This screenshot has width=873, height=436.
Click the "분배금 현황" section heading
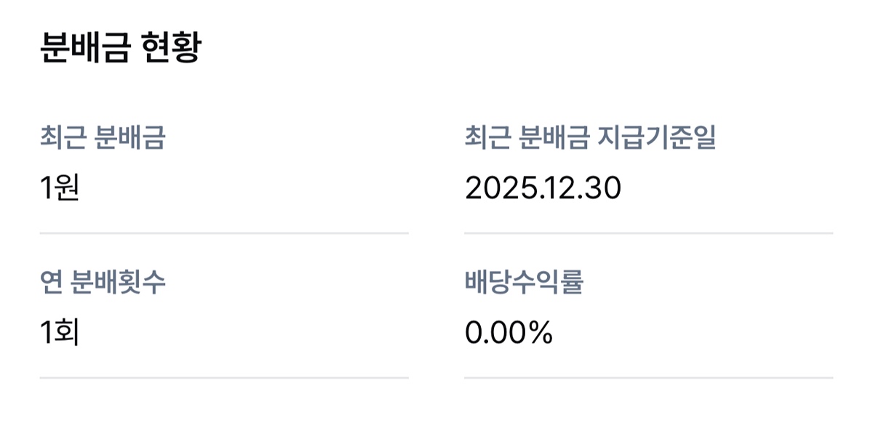(x=120, y=48)
